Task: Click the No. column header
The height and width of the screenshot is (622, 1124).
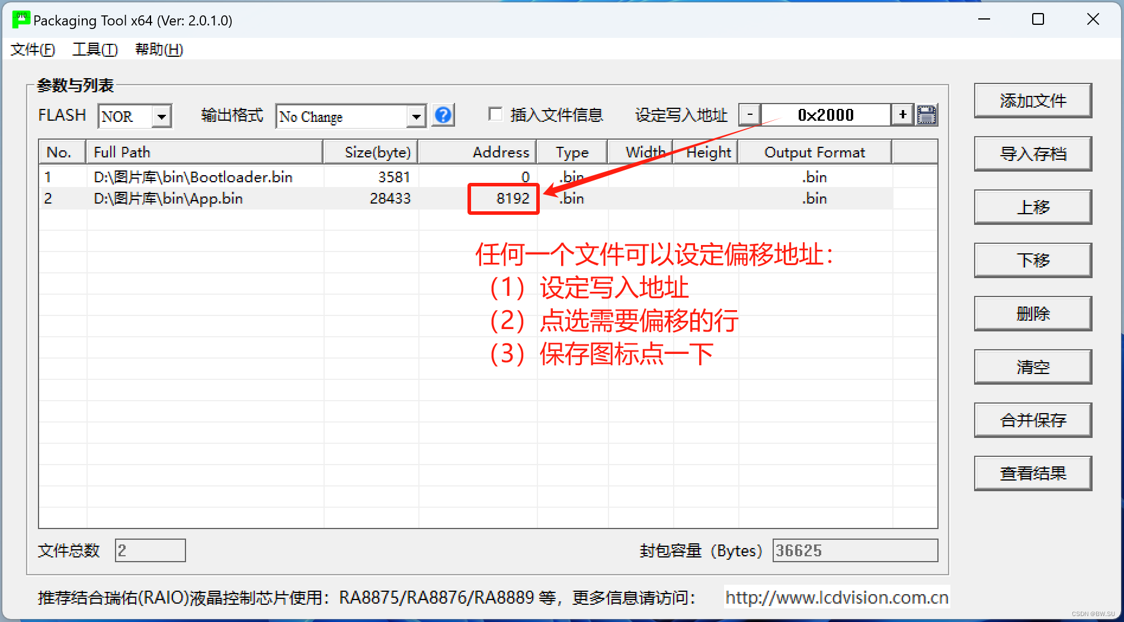Action: [x=62, y=152]
